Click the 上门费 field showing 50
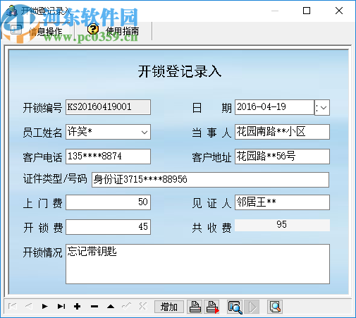 pos(108,202)
